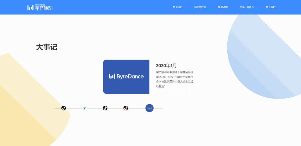Select the TikTok timeline icon with red edge

(126, 108)
